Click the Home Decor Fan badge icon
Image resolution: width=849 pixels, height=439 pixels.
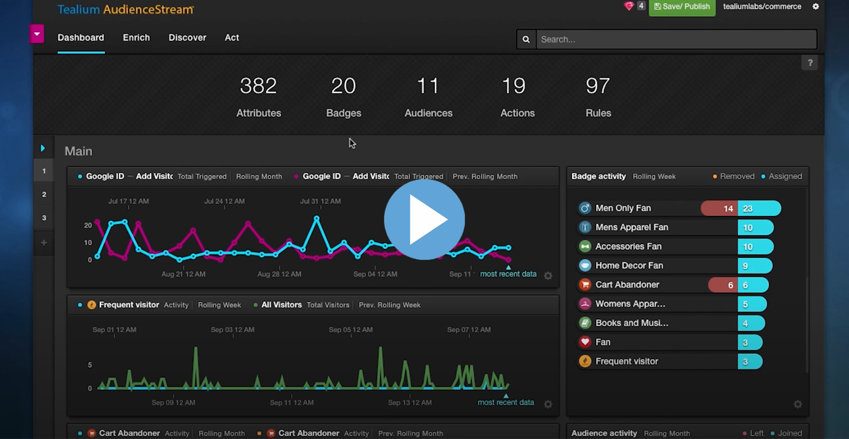tap(585, 266)
